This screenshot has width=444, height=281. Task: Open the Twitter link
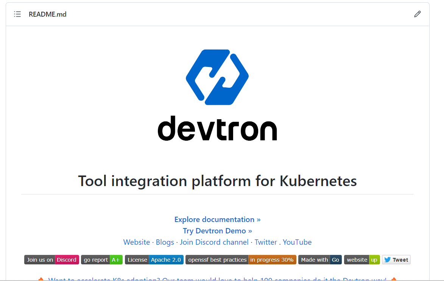pyautogui.click(x=266, y=242)
